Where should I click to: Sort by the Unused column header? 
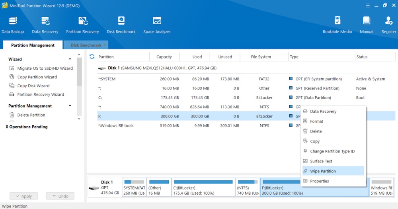(x=225, y=57)
